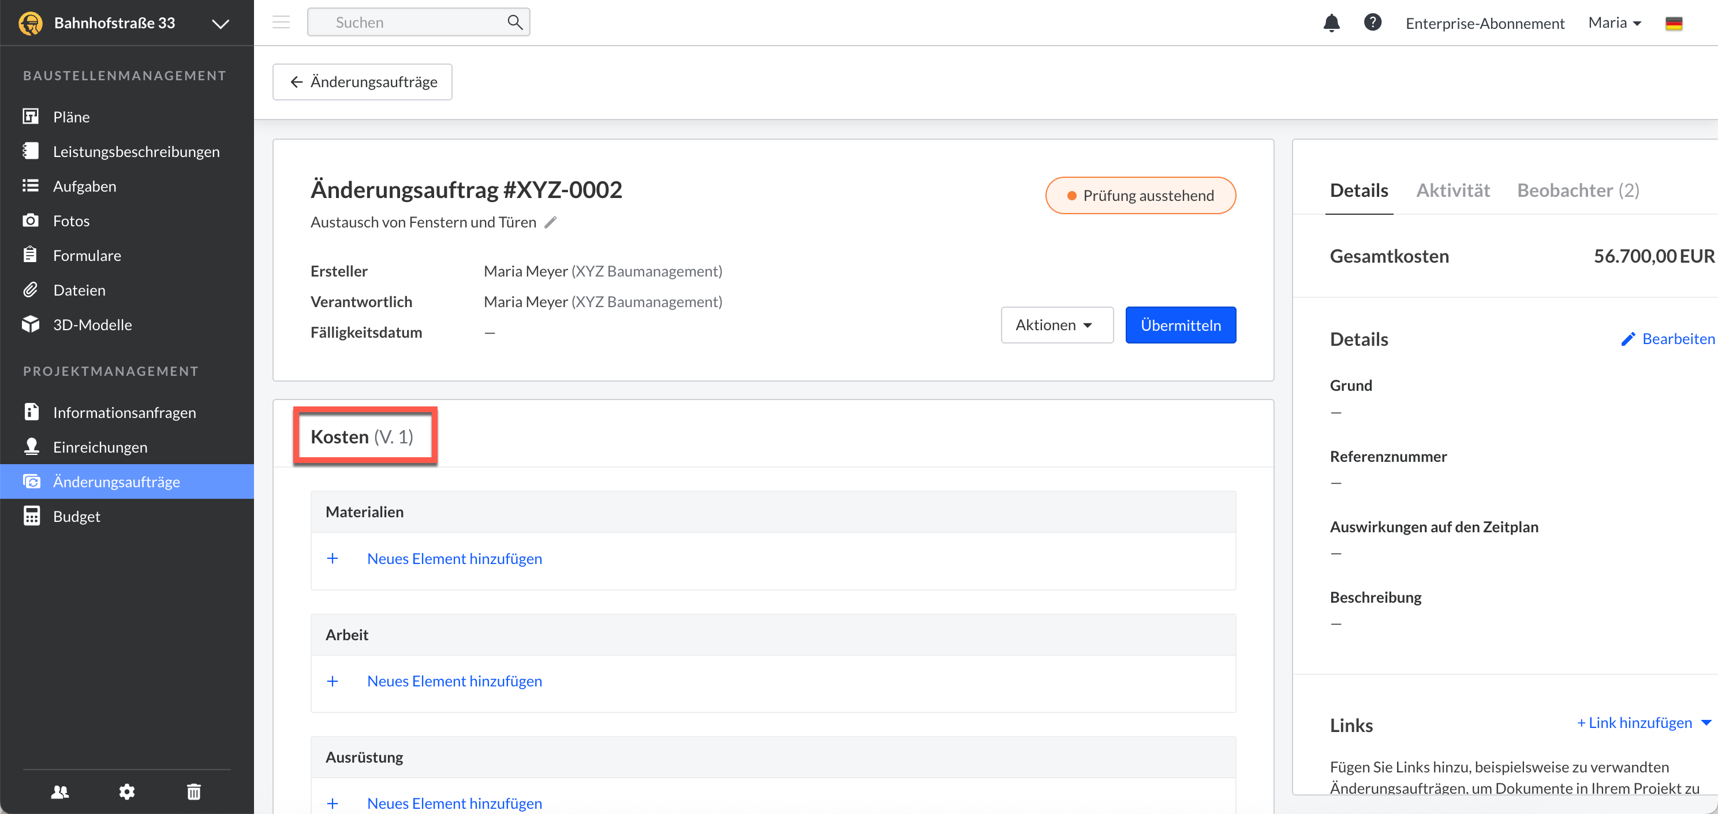Open the settings gear icon in sidebar
The width and height of the screenshot is (1718, 814).
127,791
